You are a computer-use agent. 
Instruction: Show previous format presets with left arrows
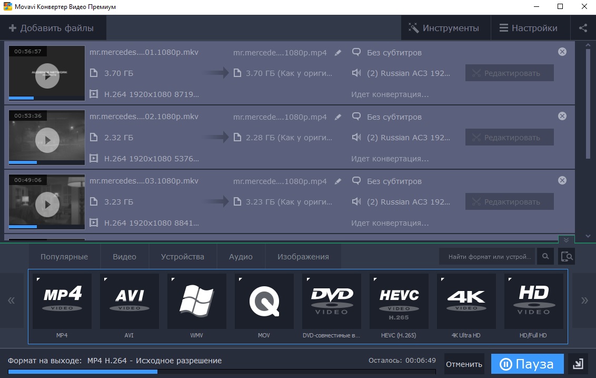point(12,301)
